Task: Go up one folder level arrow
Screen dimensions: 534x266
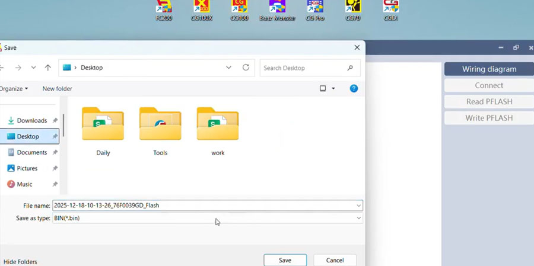Action: point(48,68)
